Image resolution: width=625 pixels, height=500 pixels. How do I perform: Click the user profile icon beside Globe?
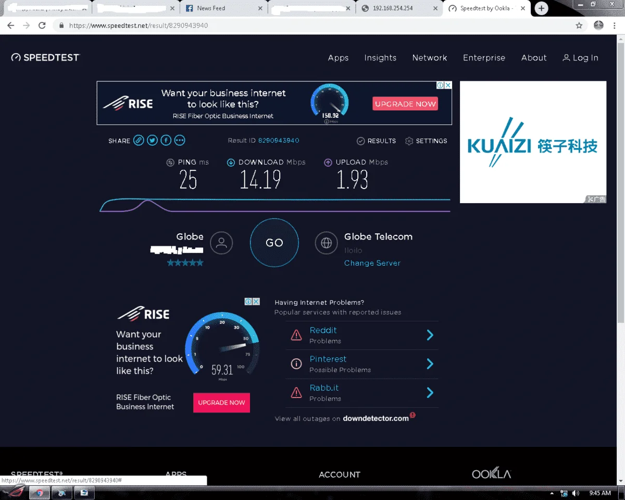[x=221, y=243]
